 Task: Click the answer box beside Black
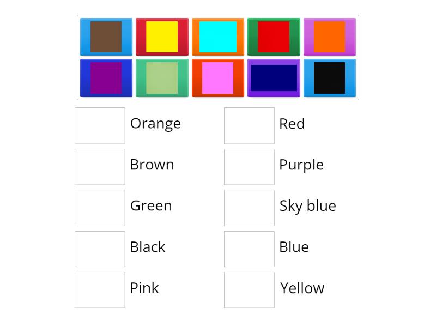[x=100, y=249]
